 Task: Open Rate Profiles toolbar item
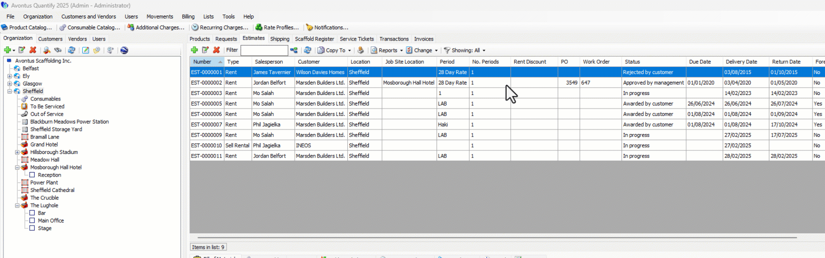point(277,27)
